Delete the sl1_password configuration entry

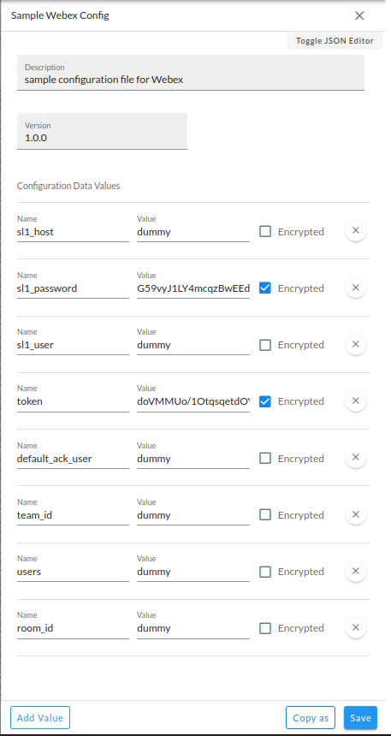click(x=355, y=288)
